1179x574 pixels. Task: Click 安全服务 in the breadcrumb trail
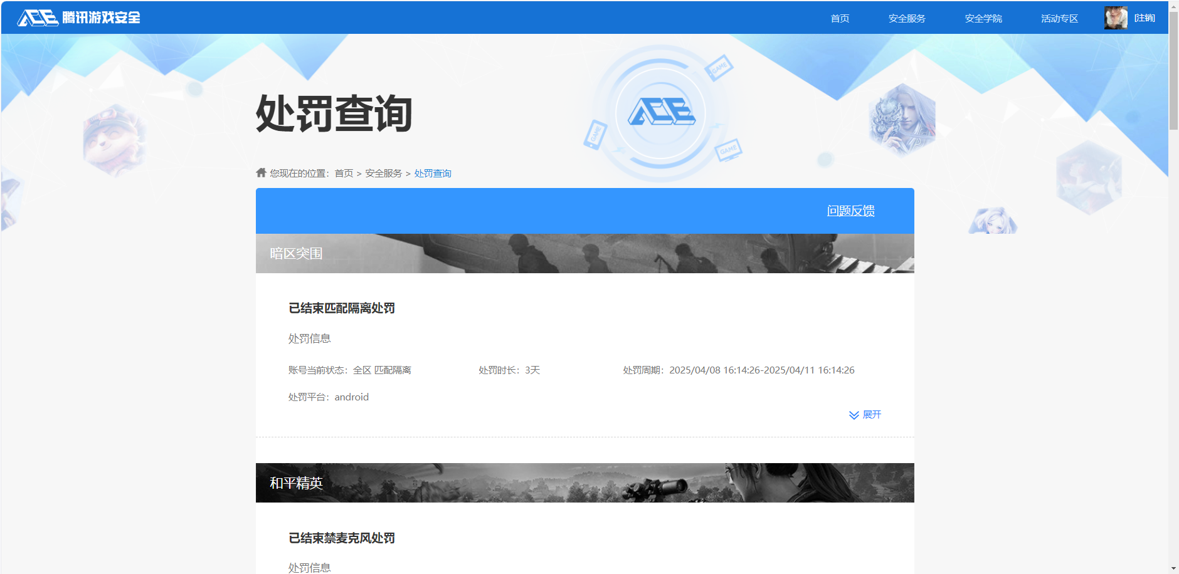[x=383, y=172]
